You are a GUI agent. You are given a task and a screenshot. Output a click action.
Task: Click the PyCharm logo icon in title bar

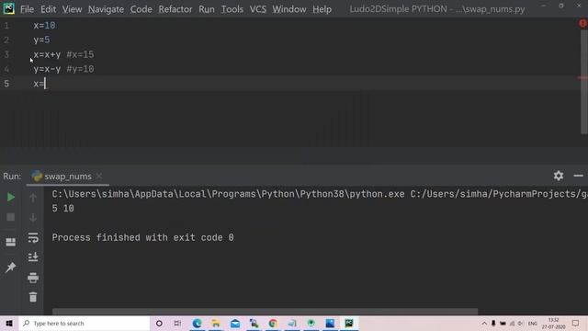pyautogui.click(x=8, y=8)
